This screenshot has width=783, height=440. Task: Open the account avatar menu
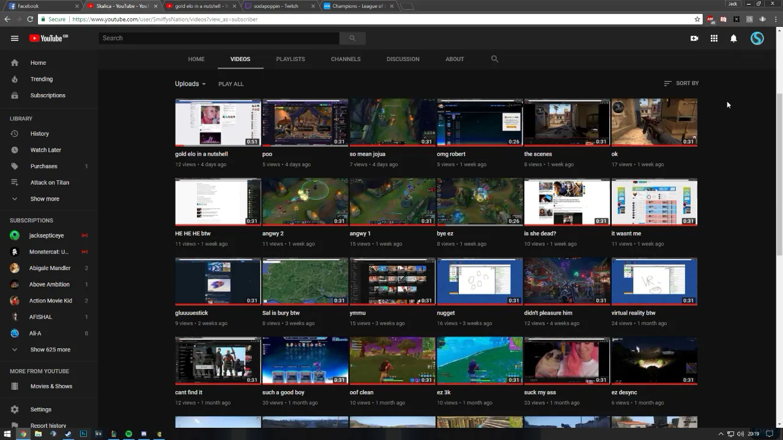757,38
